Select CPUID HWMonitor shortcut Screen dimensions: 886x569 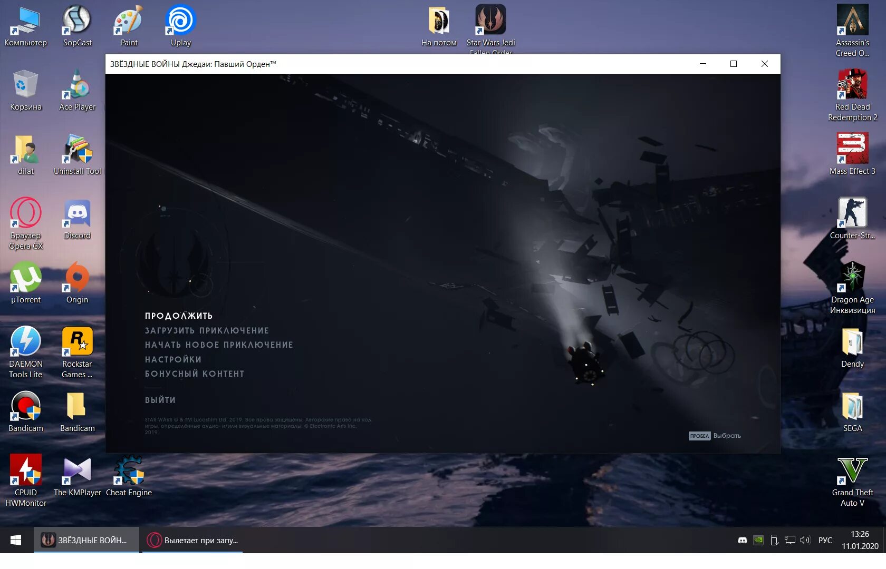click(x=25, y=480)
